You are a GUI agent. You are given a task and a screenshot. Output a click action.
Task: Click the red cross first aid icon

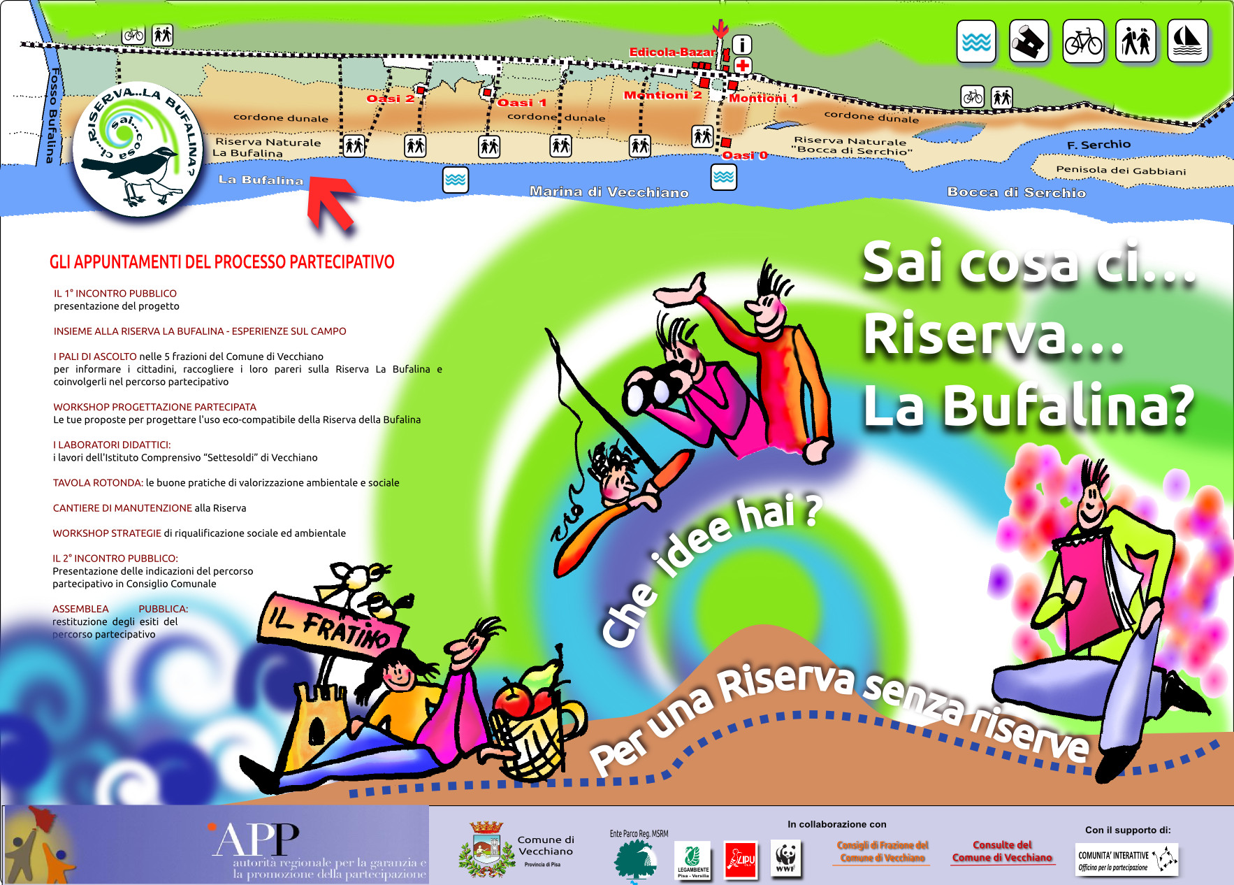(x=742, y=66)
